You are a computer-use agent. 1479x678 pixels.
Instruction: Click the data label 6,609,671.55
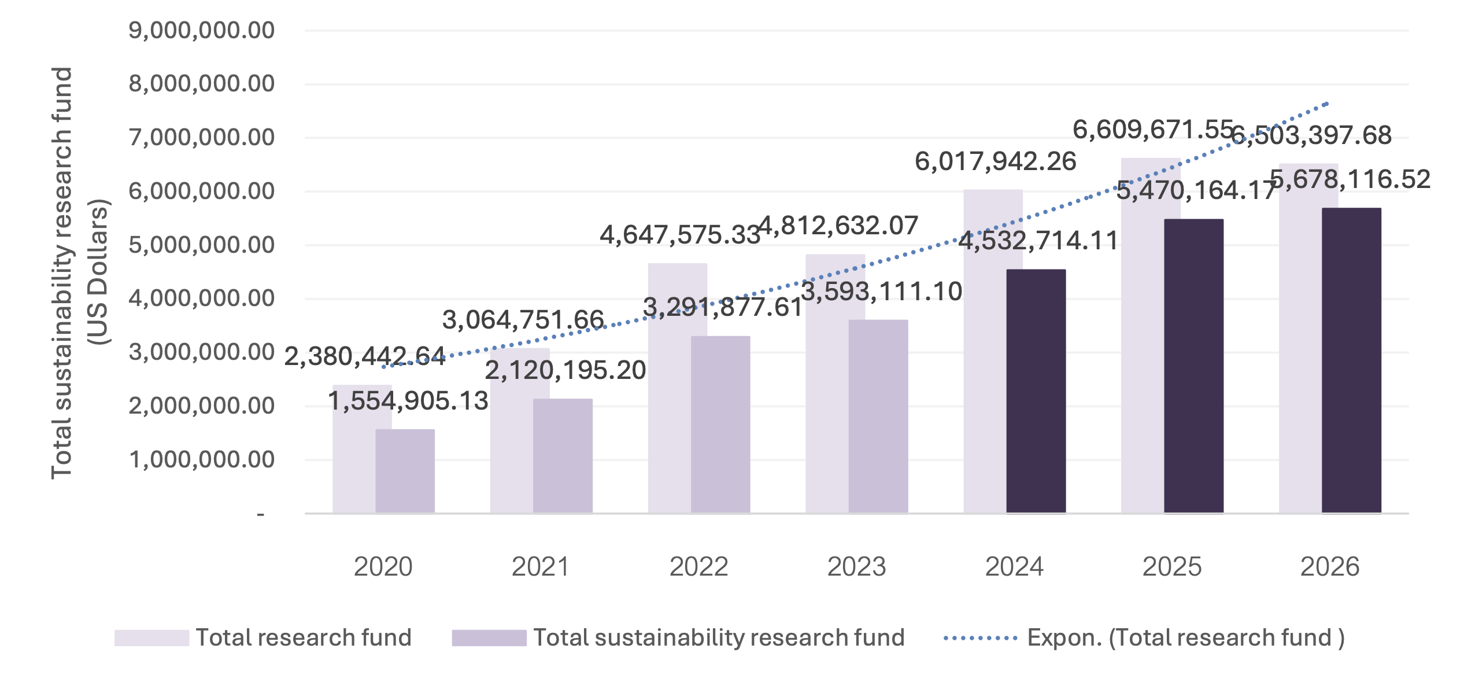click(1153, 130)
